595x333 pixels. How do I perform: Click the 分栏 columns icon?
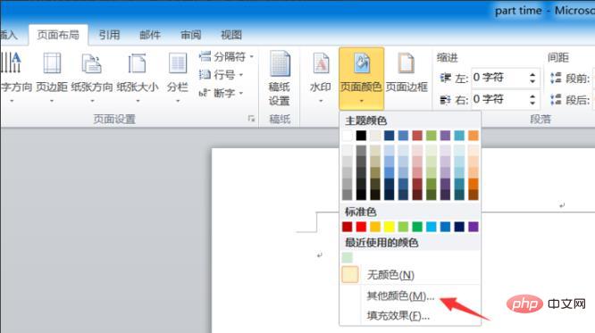178,63
